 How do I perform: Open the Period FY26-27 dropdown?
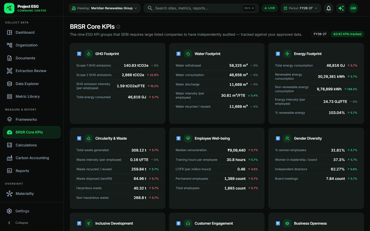(301, 8)
